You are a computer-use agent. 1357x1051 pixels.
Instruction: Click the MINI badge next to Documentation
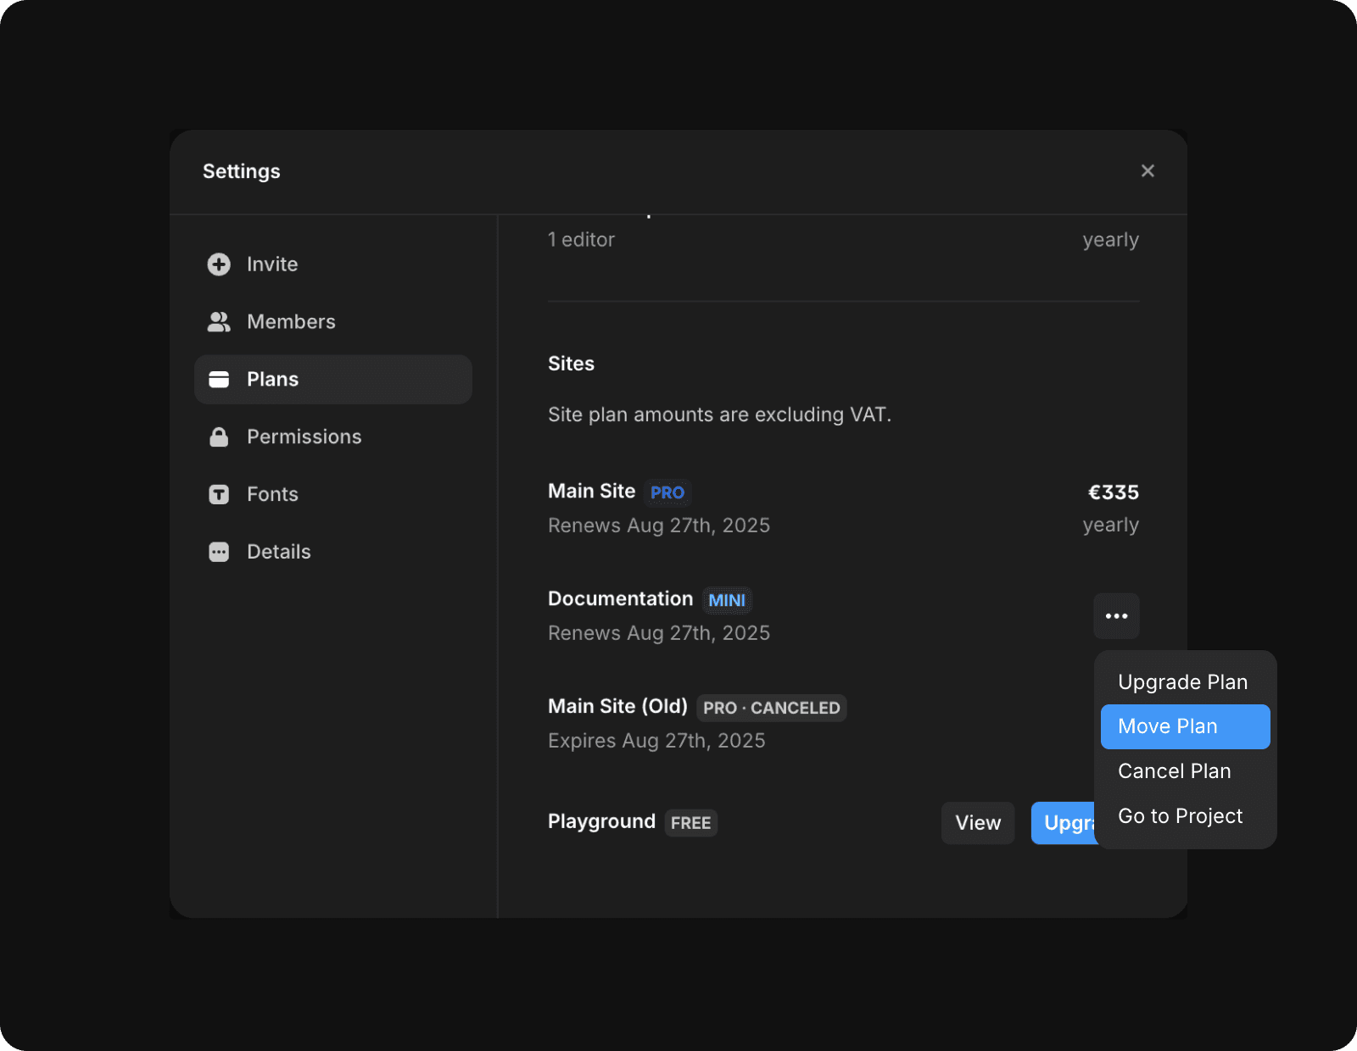click(726, 600)
